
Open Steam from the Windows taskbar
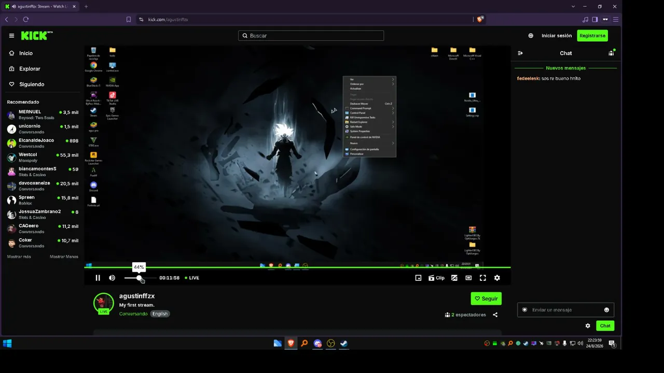pos(343,343)
